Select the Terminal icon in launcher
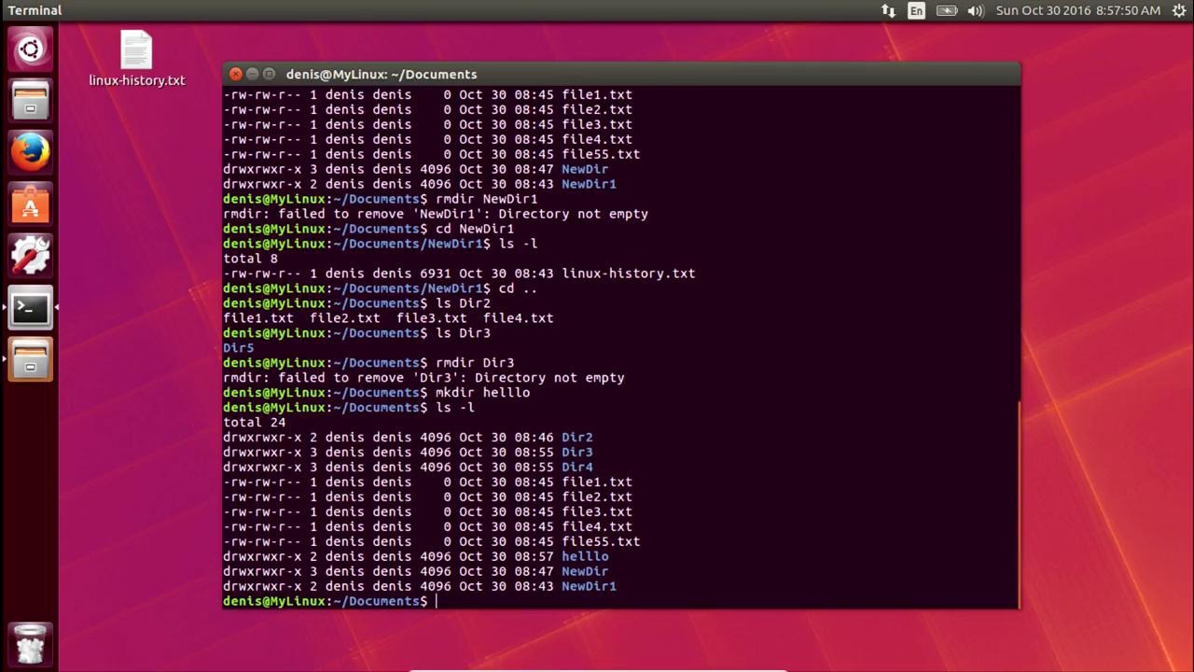 (30, 307)
